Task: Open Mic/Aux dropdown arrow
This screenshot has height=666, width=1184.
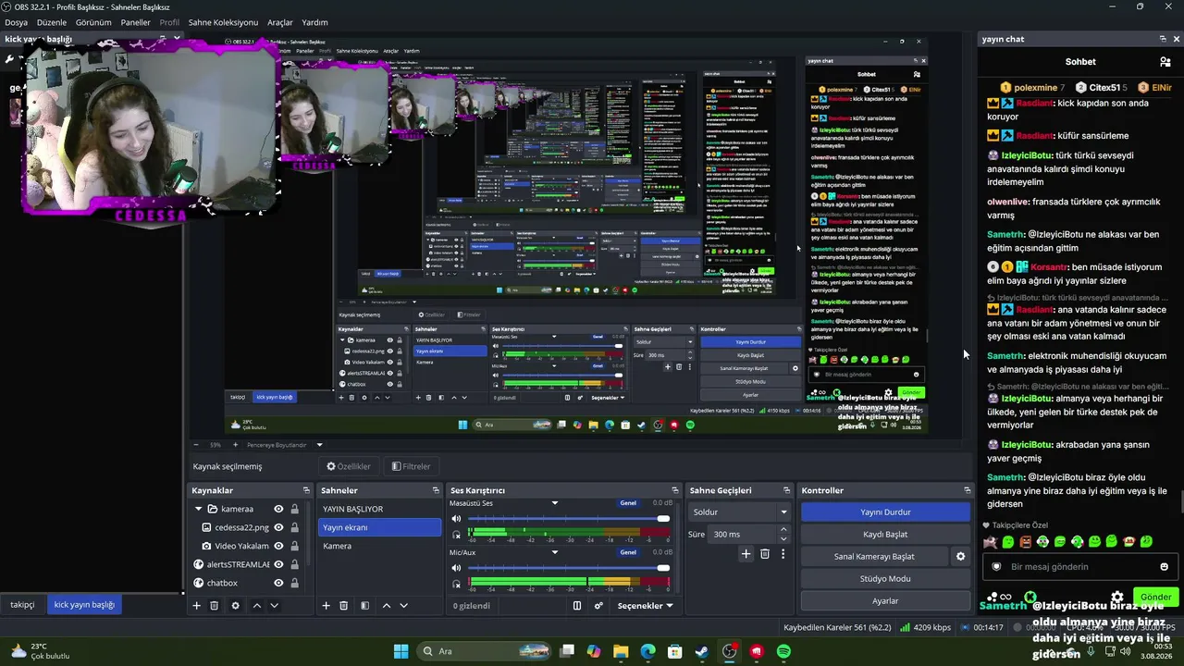Action: pyautogui.click(x=555, y=552)
